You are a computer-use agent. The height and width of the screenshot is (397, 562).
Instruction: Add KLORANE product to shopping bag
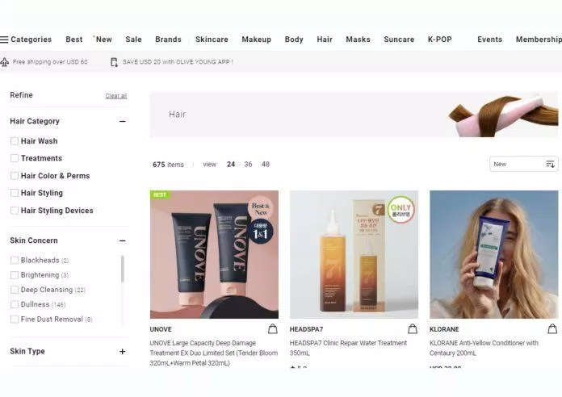coord(552,328)
